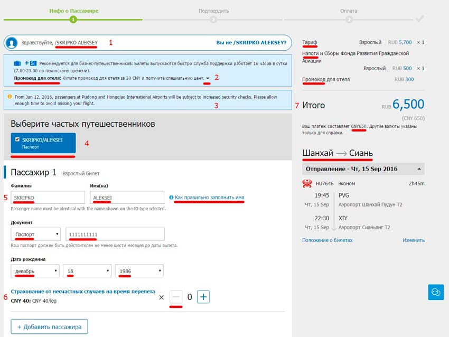The width and height of the screenshot is (449, 337).
Task: Click the Изменить flight link
Action: tap(413, 240)
